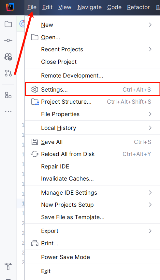160x280 pixels.
Task: Open the Edit menu
Action: click(47, 7)
